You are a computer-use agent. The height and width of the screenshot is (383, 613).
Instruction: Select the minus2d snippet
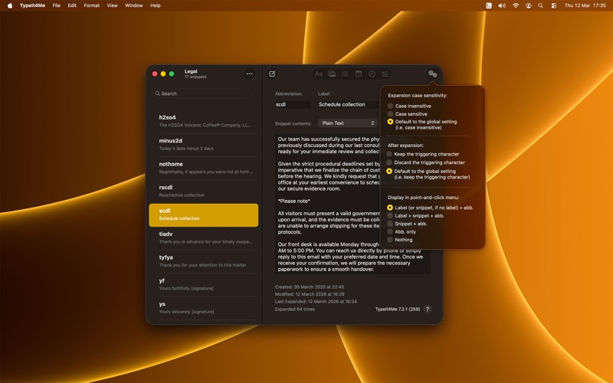pos(203,145)
